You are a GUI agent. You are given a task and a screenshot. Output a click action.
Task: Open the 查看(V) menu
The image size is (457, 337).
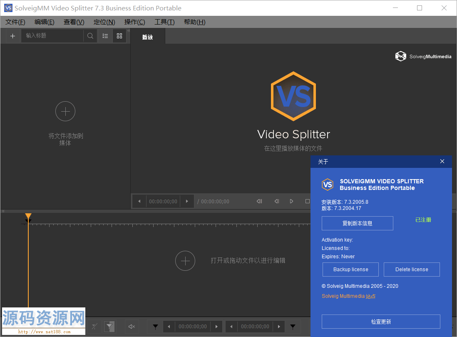(74, 22)
